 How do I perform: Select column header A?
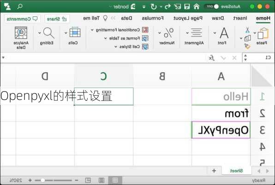(221, 76)
